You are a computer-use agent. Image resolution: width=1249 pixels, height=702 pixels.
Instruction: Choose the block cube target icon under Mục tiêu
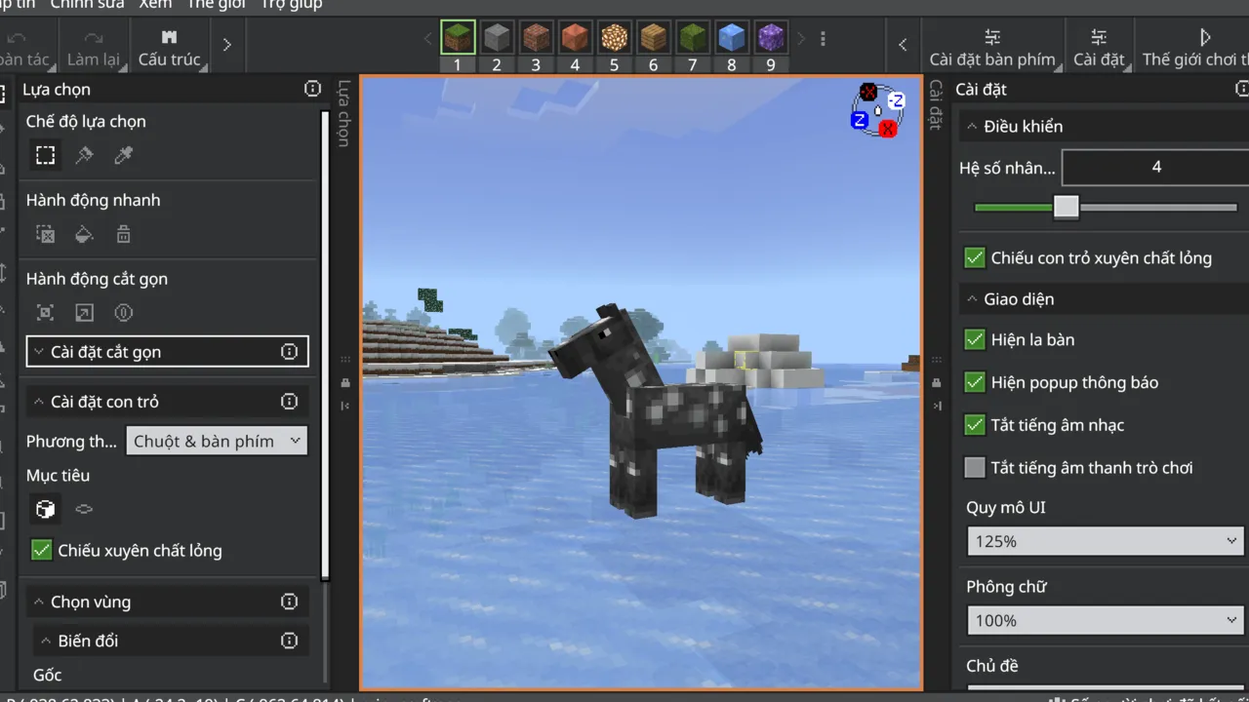pyautogui.click(x=45, y=509)
